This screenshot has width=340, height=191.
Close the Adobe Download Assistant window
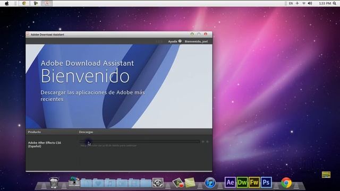click(206, 34)
